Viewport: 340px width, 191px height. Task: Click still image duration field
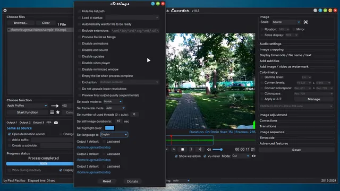(118, 121)
